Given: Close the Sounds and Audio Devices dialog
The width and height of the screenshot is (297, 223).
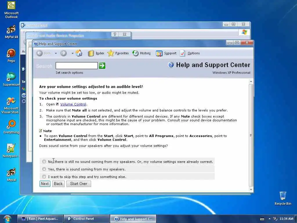Looking at the screenshot, I should [x=124, y=34].
